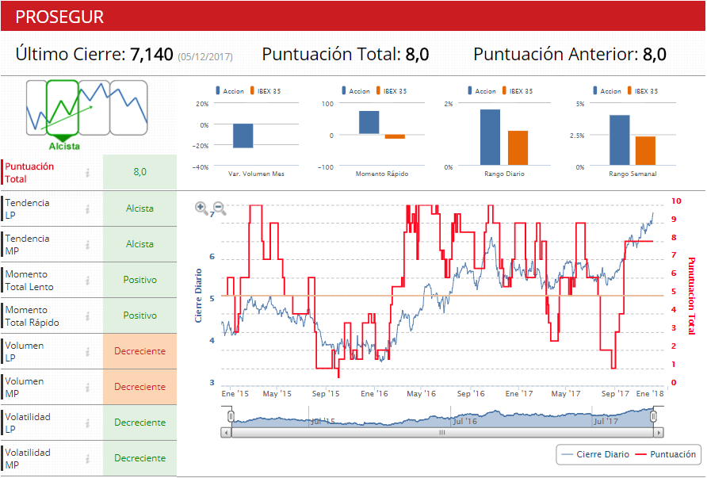This screenshot has height=478, width=707.
Task: Click info icon next to Volumen LP
Action: [x=88, y=352]
